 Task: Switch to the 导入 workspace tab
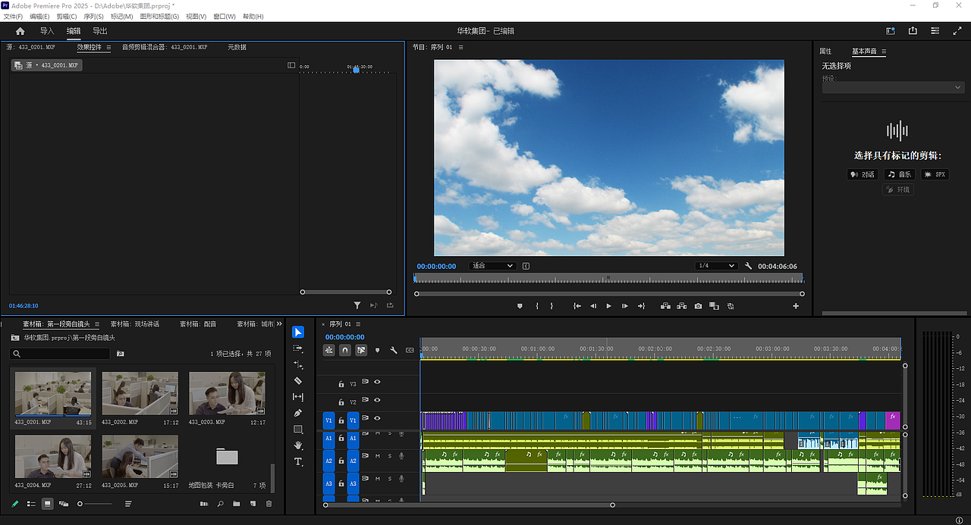click(x=47, y=31)
